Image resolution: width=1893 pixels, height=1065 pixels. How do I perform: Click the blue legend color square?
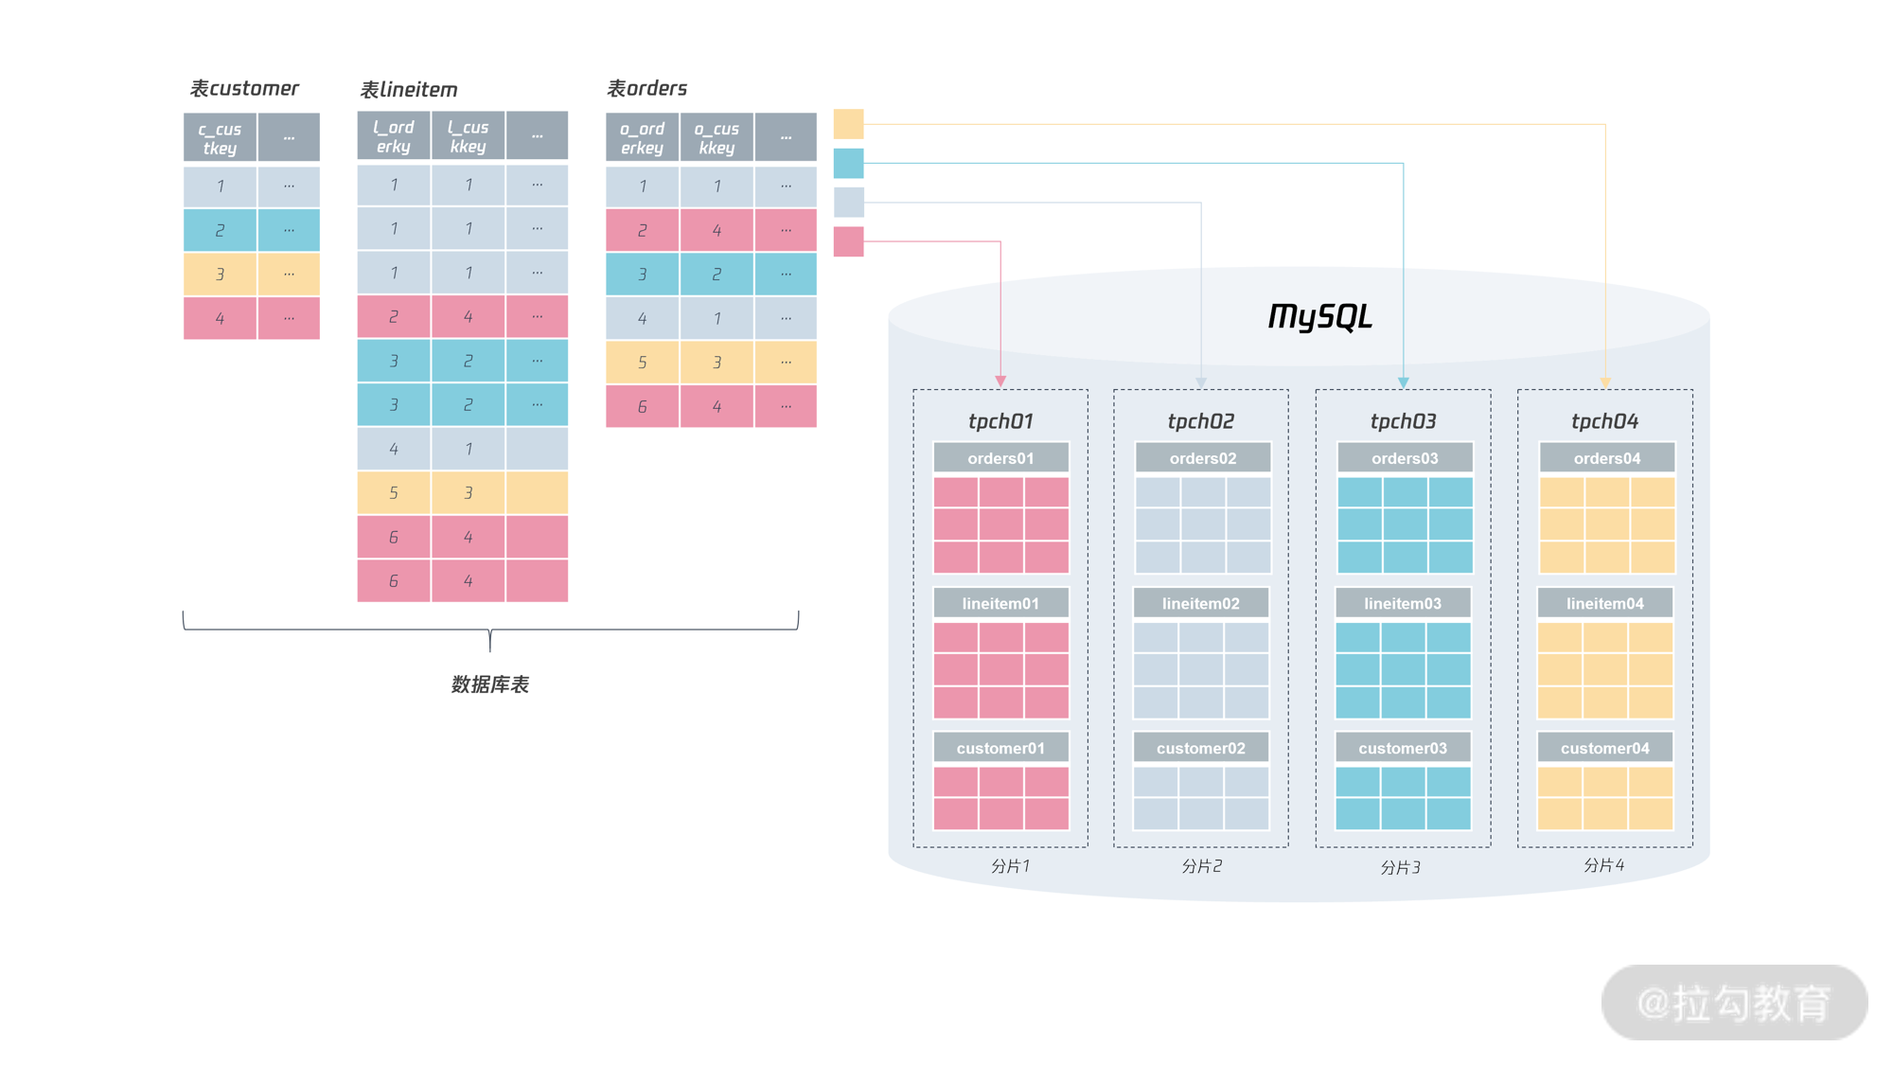coord(848,163)
